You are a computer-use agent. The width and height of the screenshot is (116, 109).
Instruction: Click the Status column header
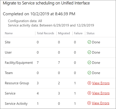90,33
